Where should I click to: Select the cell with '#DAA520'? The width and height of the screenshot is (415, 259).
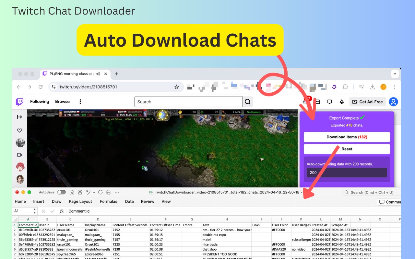[281, 250]
